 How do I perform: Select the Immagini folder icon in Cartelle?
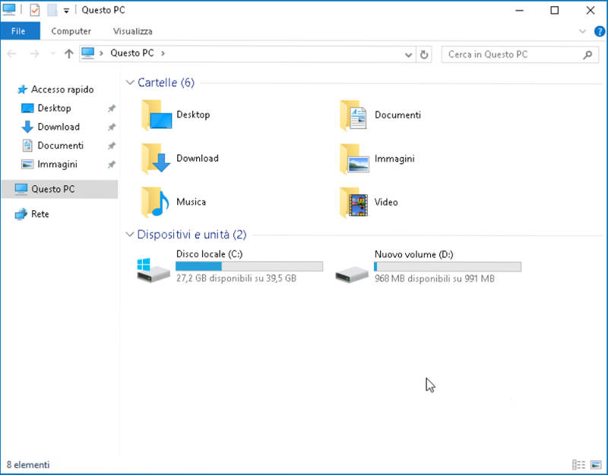click(x=354, y=159)
